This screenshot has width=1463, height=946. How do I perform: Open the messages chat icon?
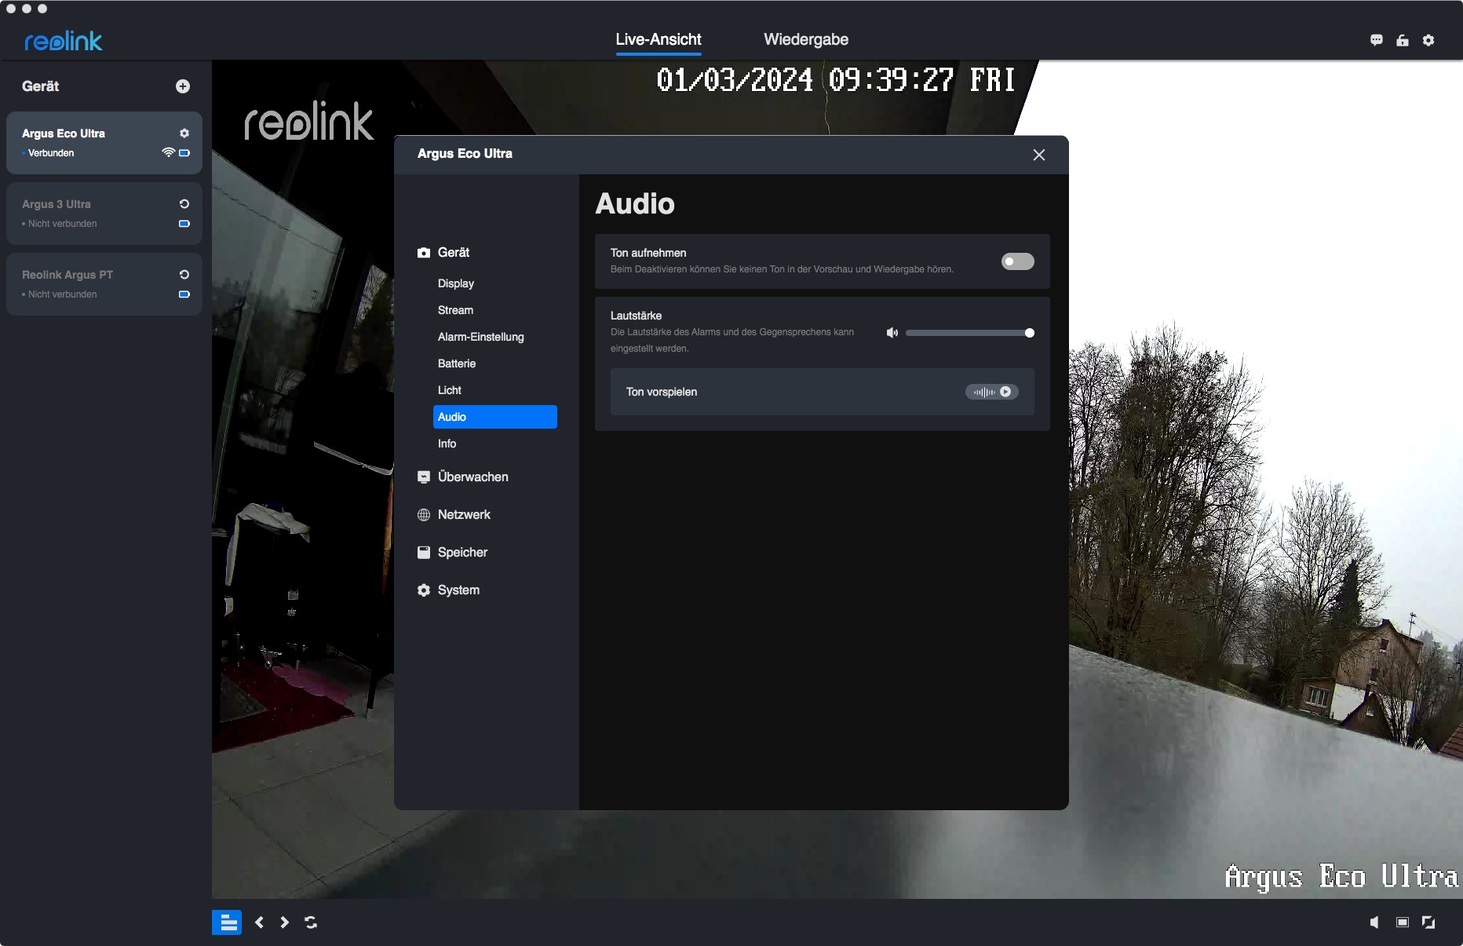coord(1376,40)
